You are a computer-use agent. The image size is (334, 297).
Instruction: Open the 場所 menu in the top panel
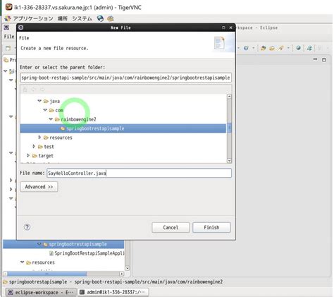(63, 18)
